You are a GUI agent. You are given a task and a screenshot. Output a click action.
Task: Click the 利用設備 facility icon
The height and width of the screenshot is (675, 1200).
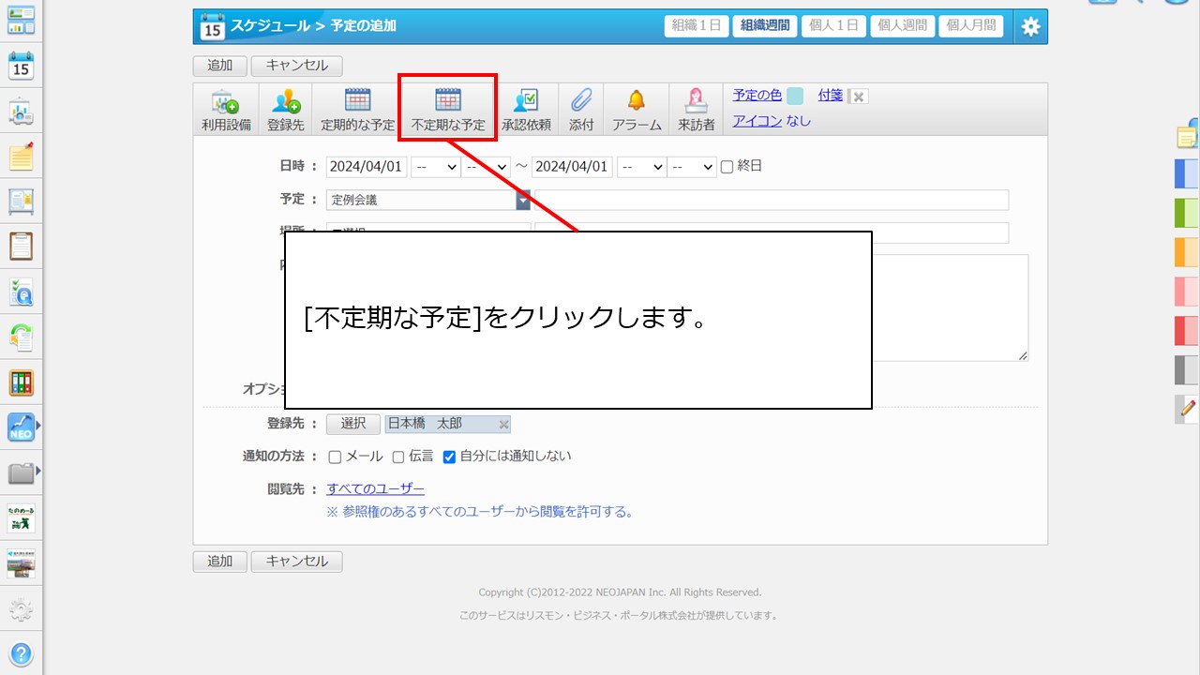coord(224,101)
